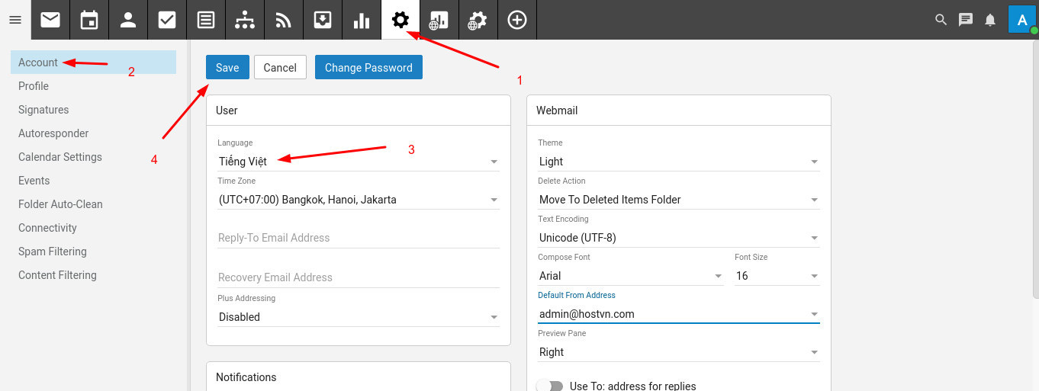Screen dimensions: 1039x391
Task: Open the Notes icon in toolbar
Action: coord(206,20)
